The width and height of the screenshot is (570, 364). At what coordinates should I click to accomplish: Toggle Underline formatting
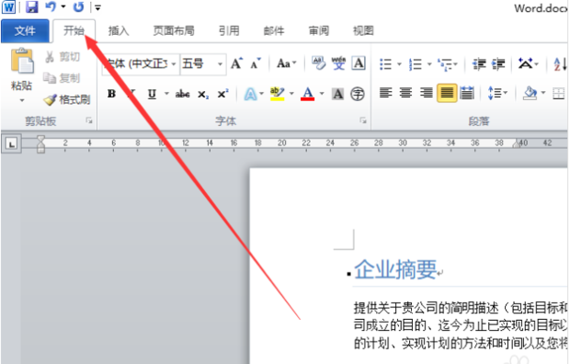pos(152,94)
